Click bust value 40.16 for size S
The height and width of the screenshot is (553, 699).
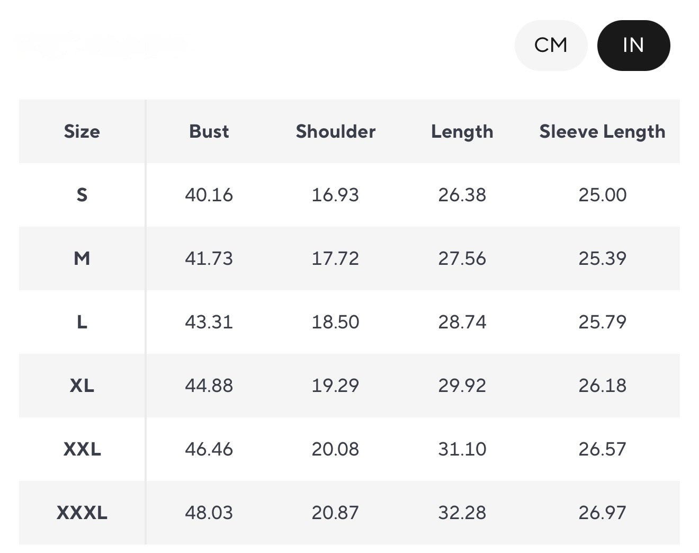(x=209, y=195)
